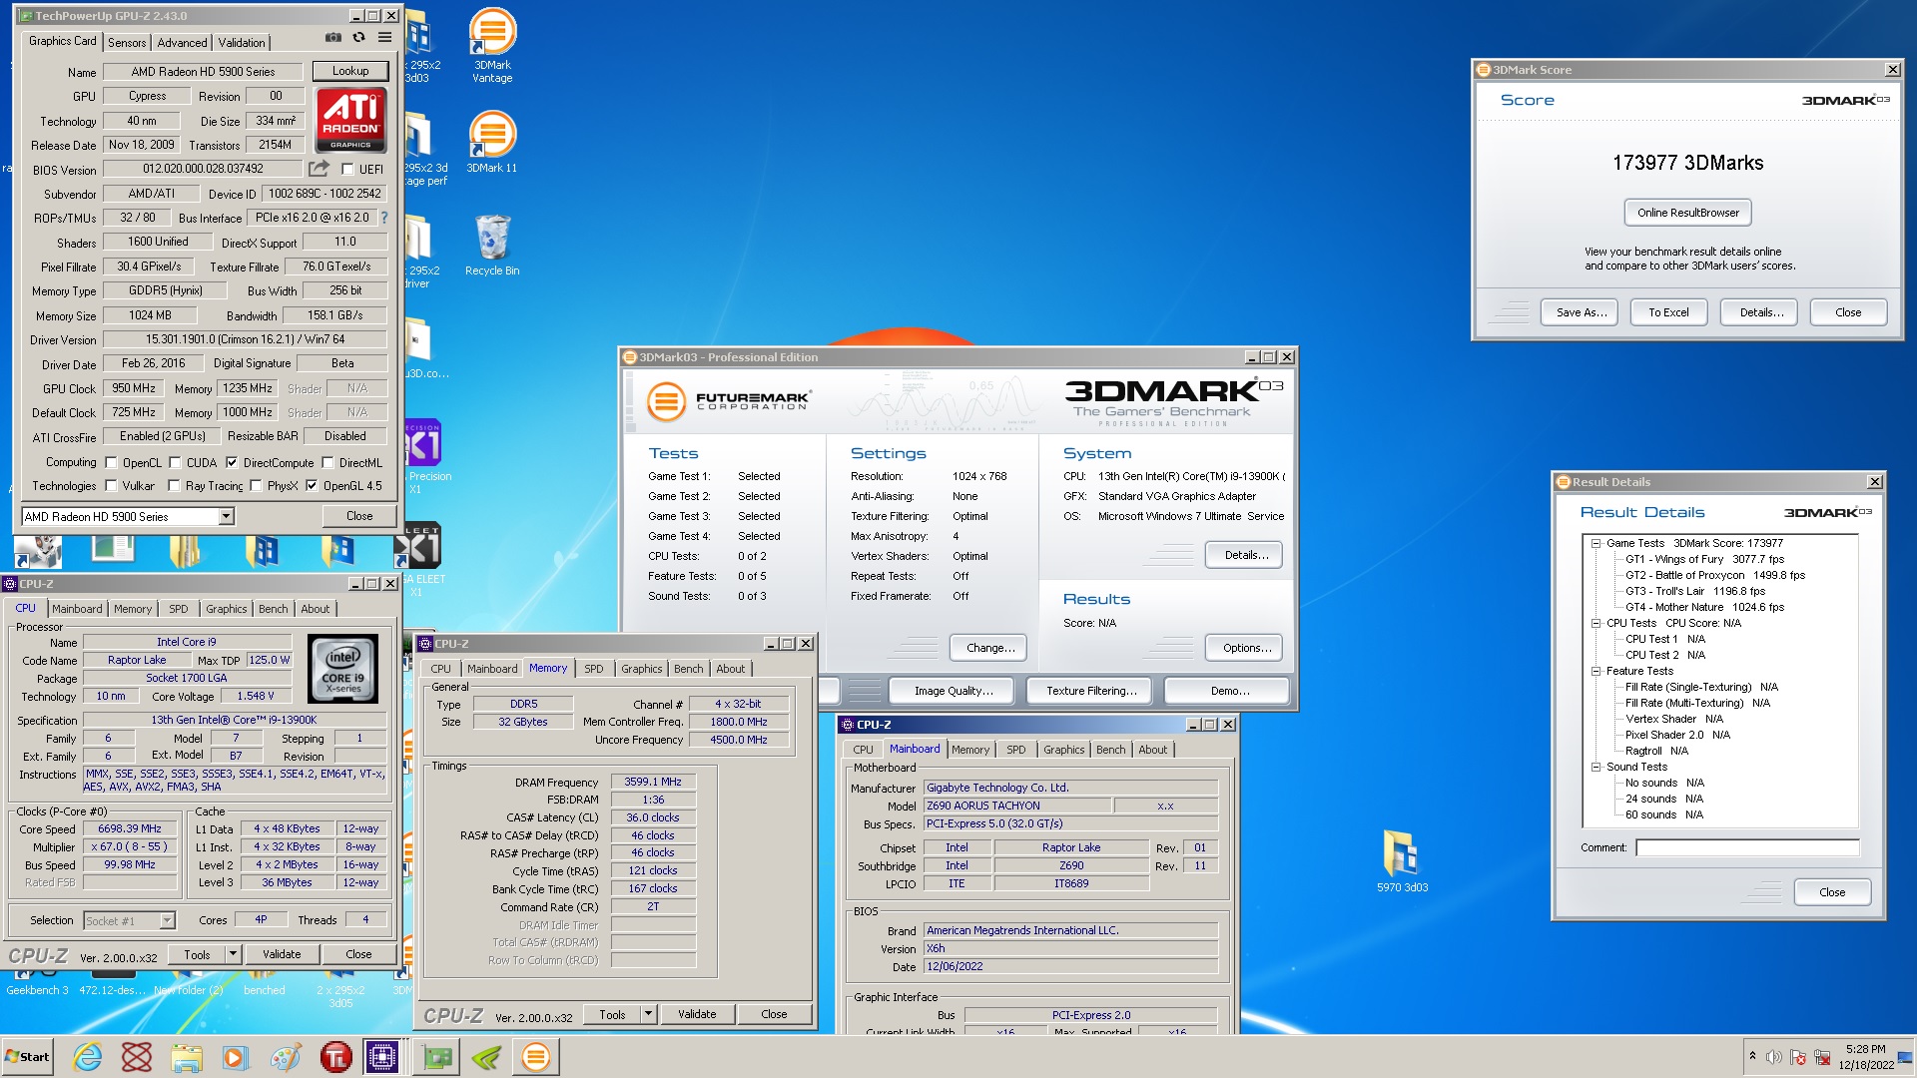Select the GT2 - Battle of Proxycon result row

1714,575
